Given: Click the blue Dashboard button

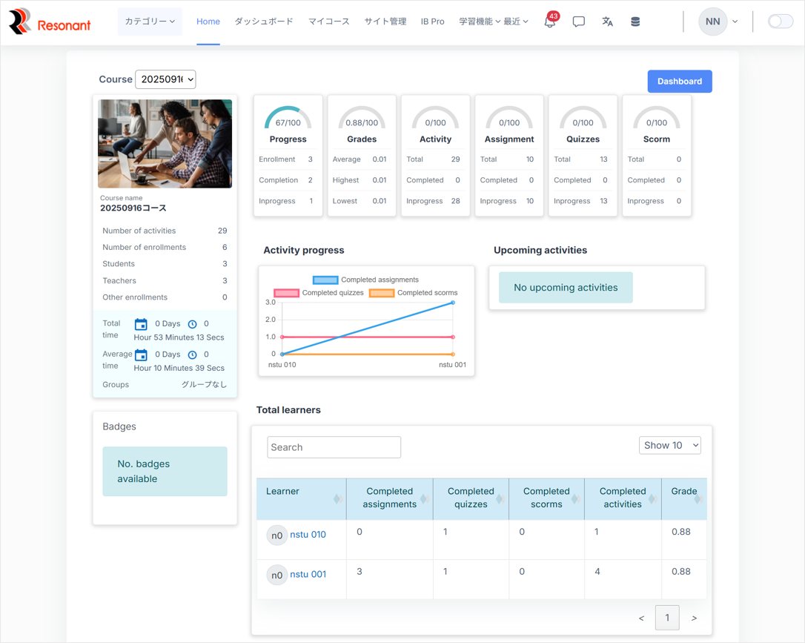Looking at the screenshot, I should 679,82.
